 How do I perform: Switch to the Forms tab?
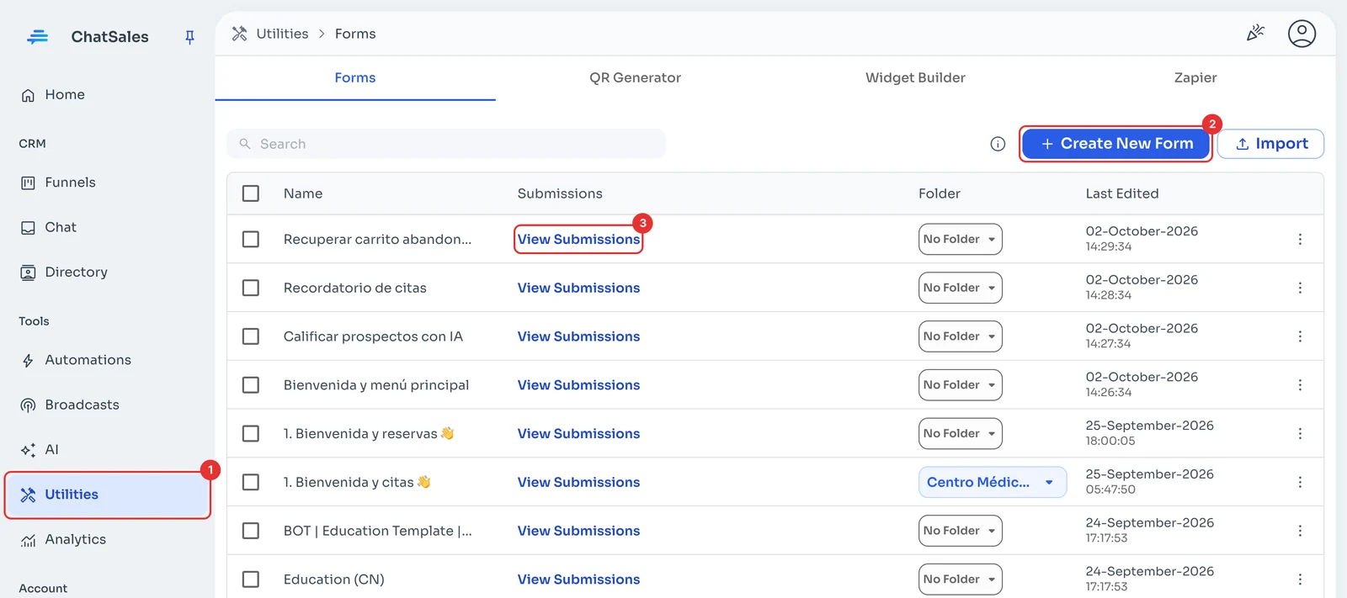click(355, 77)
